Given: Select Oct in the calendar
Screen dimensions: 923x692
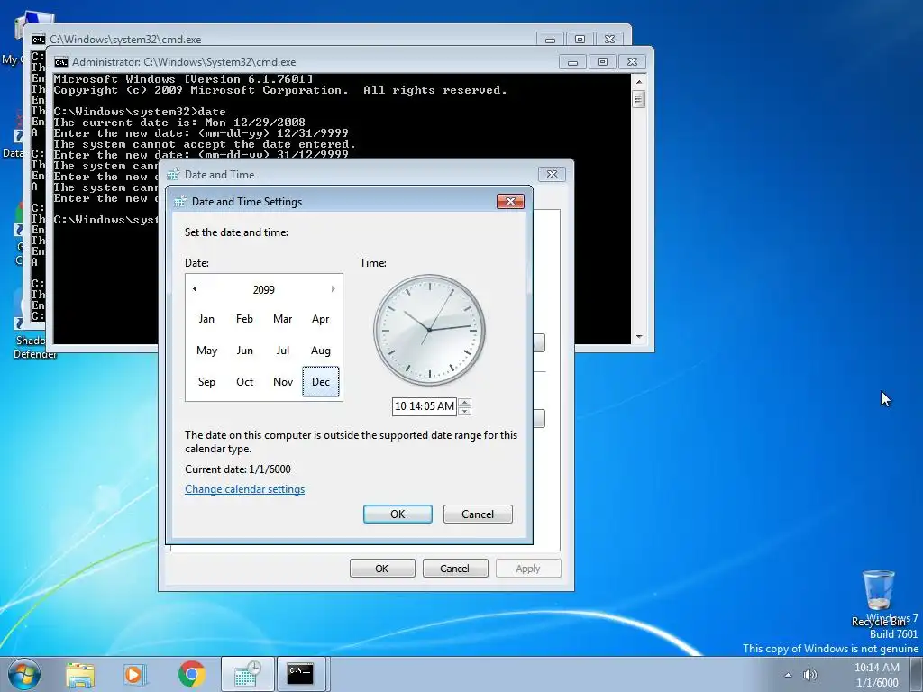Looking at the screenshot, I should tap(244, 382).
